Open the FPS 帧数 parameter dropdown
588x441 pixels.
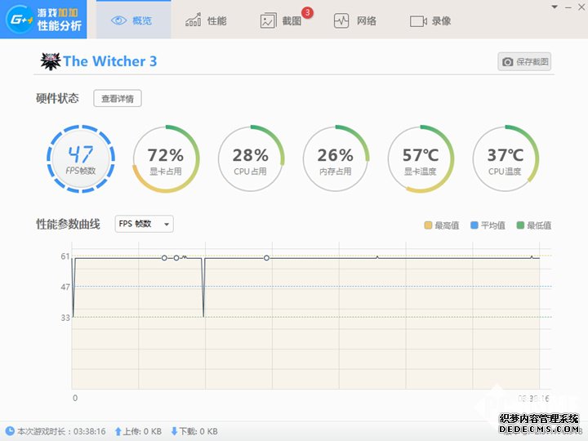[144, 224]
